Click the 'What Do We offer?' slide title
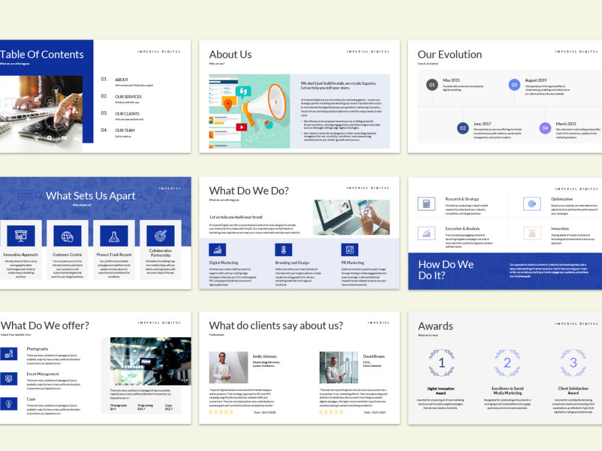602x451 pixels. (45, 325)
